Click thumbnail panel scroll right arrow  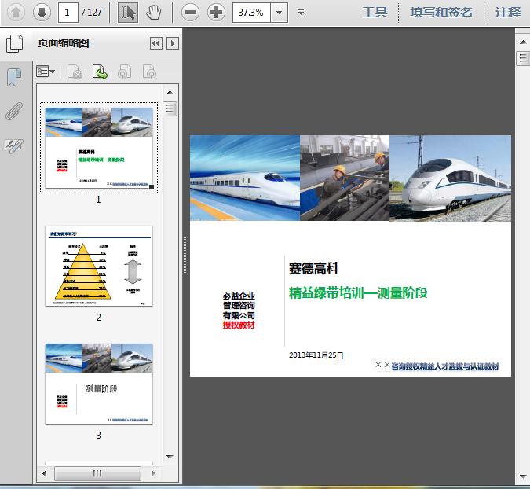[x=153, y=473]
